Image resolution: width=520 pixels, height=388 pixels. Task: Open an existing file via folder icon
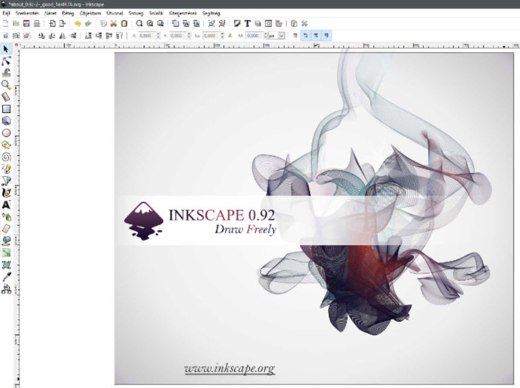click(16, 23)
